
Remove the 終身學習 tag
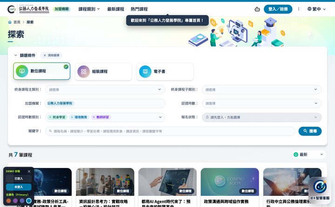(50, 117)
